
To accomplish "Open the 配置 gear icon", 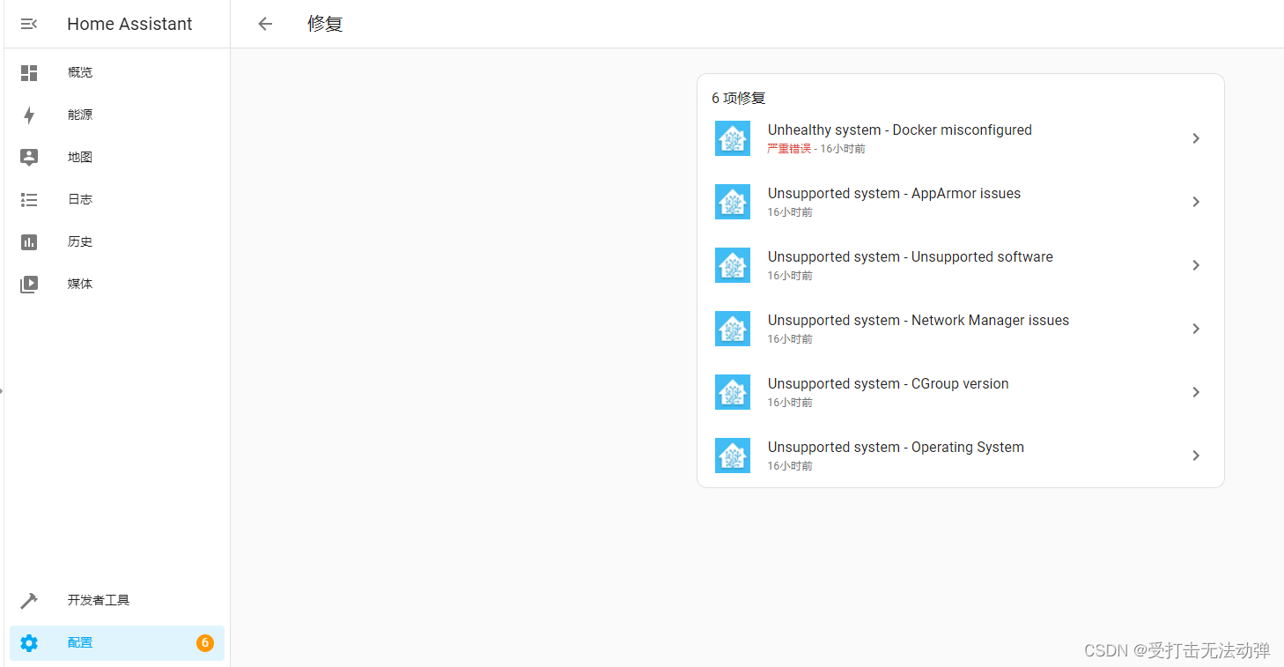I will click(x=29, y=643).
